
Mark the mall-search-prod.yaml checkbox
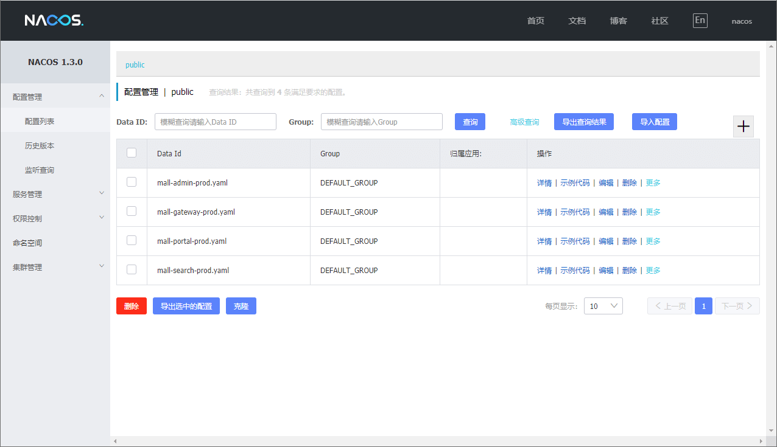pyautogui.click(x=132, y=269)
